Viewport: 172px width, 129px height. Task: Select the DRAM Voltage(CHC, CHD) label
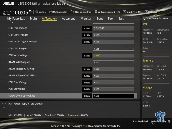click(22, 75)
